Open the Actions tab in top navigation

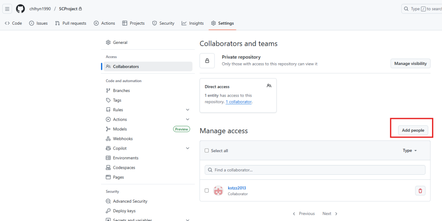(104, 23)
